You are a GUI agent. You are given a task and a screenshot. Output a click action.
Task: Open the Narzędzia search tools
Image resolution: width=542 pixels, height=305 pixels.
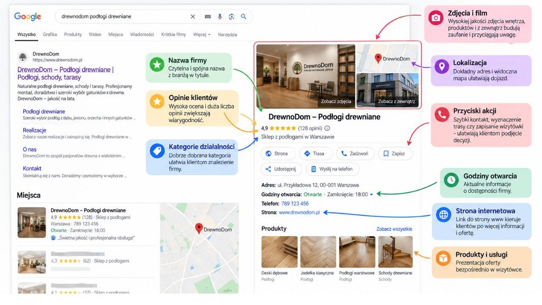tap(228, 34)
